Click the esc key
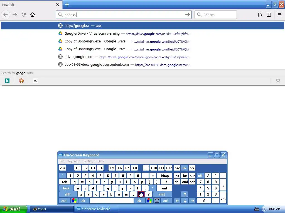This screenshot has width=285, height=213. (x=63, y=168)
